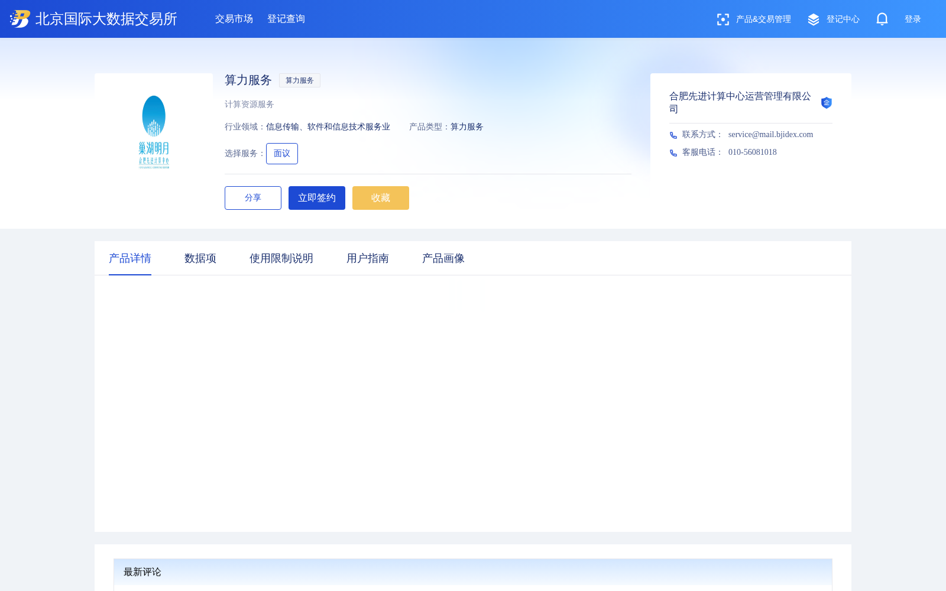The height and width of the screenshot is (591, 946).
Task: Open the product & trade management scan icon
Action: click(723, 20)
